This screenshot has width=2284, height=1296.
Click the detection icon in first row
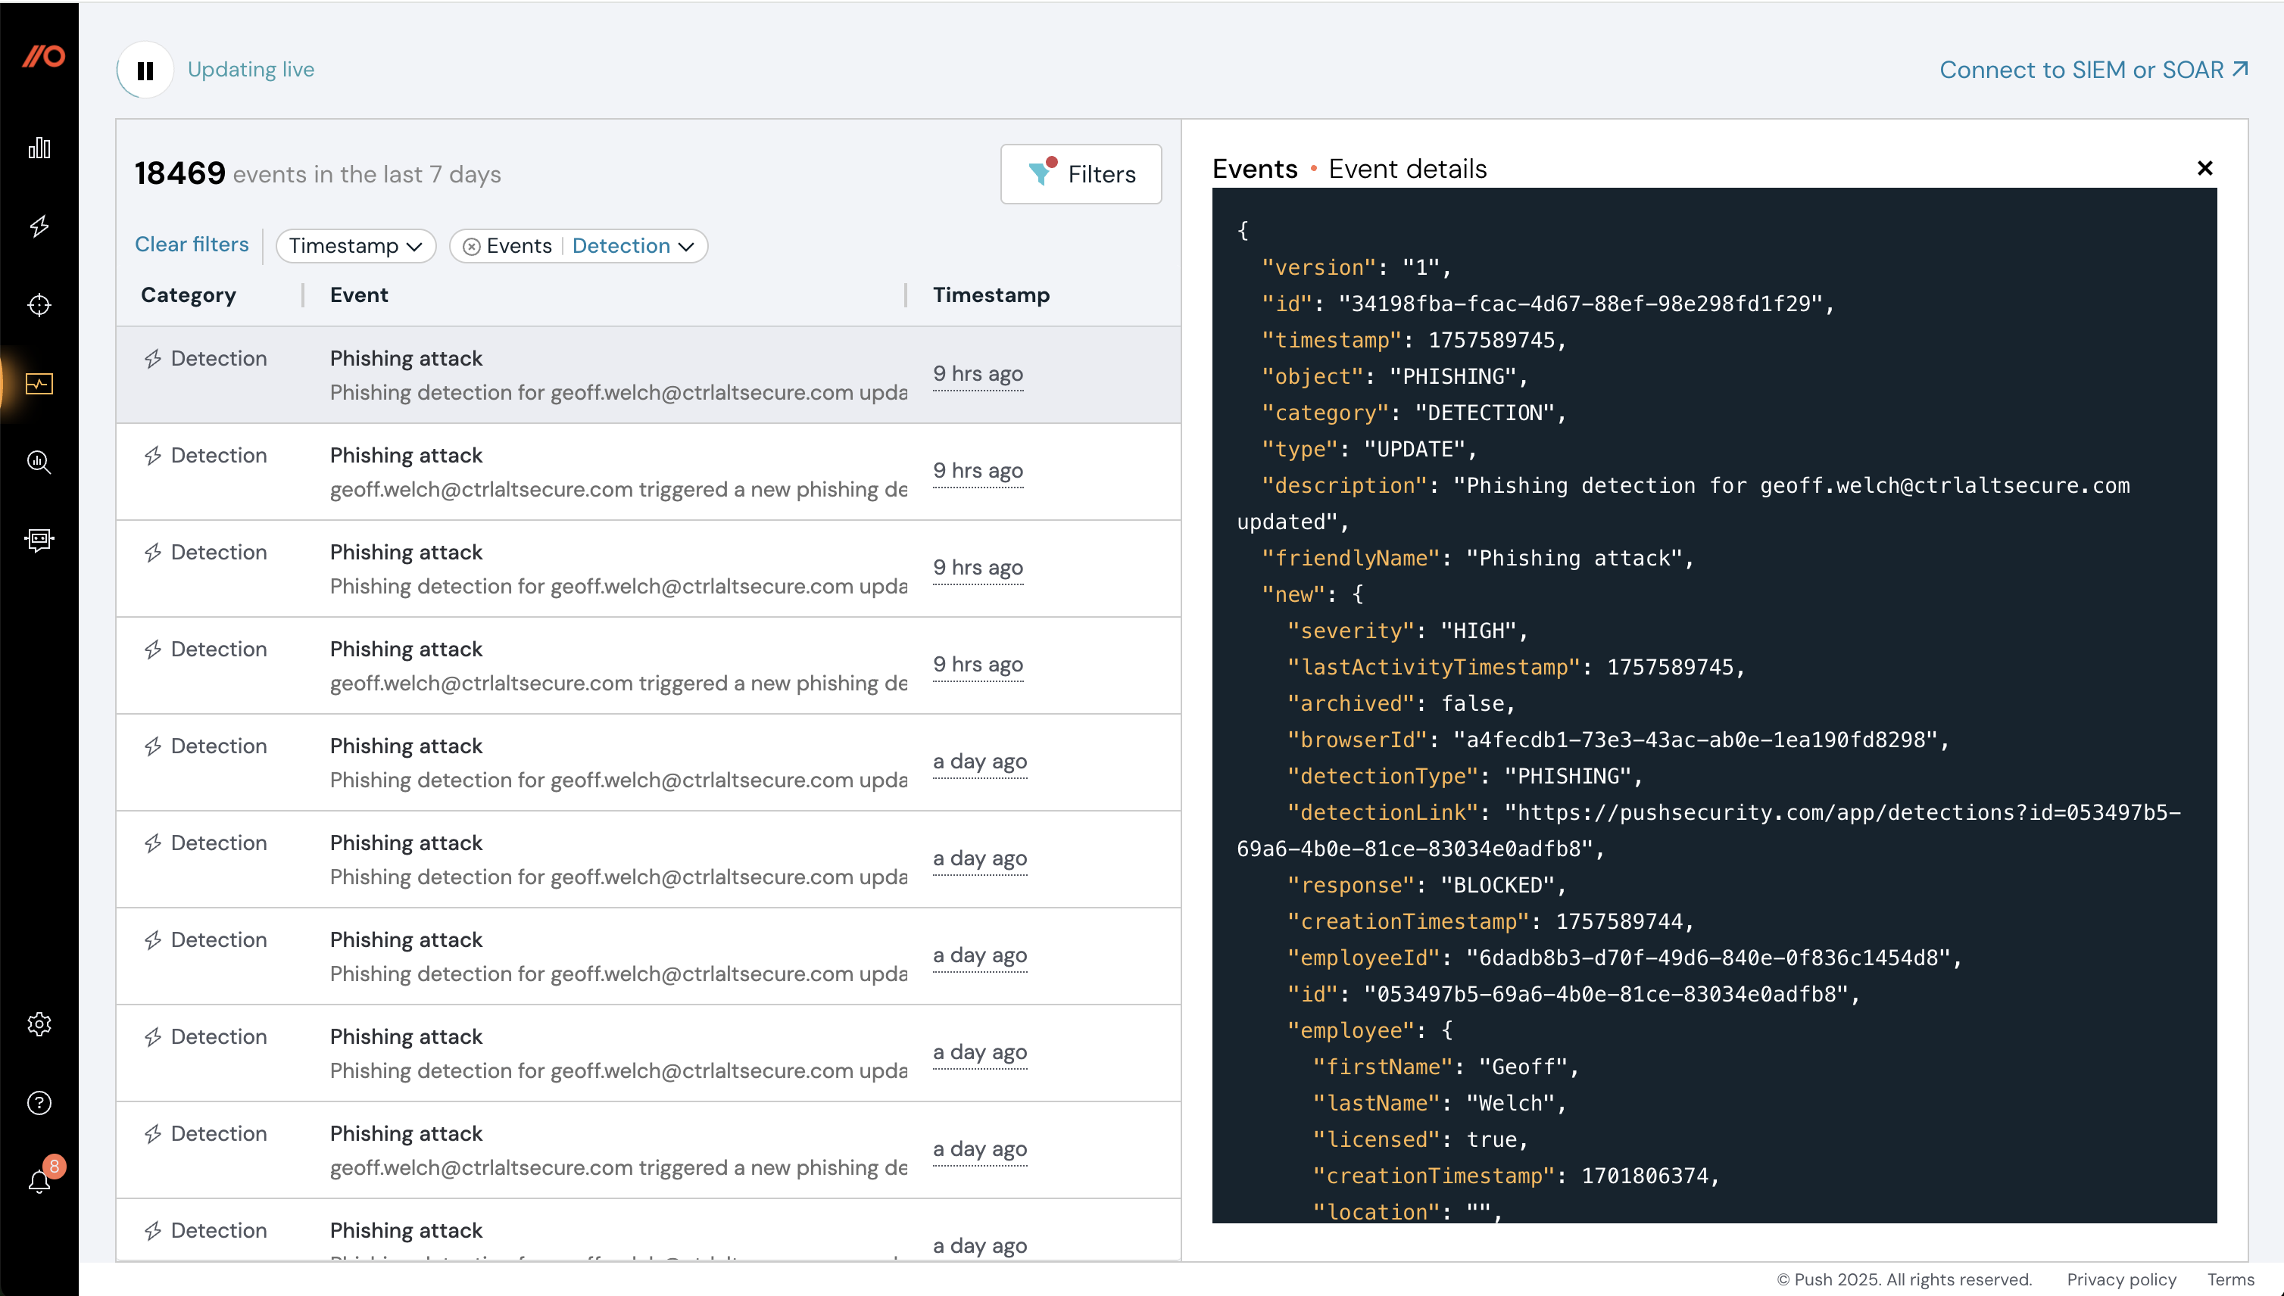(153, 359)
